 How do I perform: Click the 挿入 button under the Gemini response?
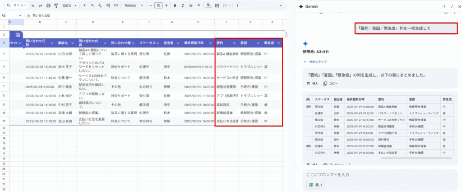click(x=313, y=84)
